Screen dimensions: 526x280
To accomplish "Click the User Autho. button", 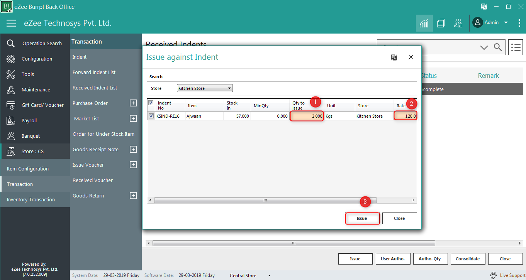I will (x=393, y=259).
